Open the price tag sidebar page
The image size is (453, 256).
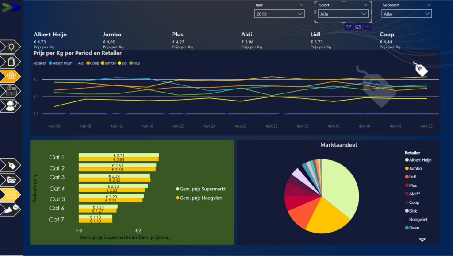pos(11,165)
